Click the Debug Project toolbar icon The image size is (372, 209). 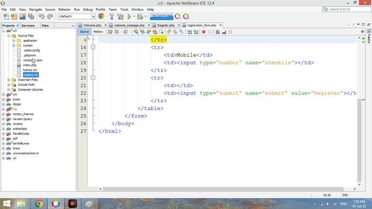pyautogui.click(x=140, y=16)
